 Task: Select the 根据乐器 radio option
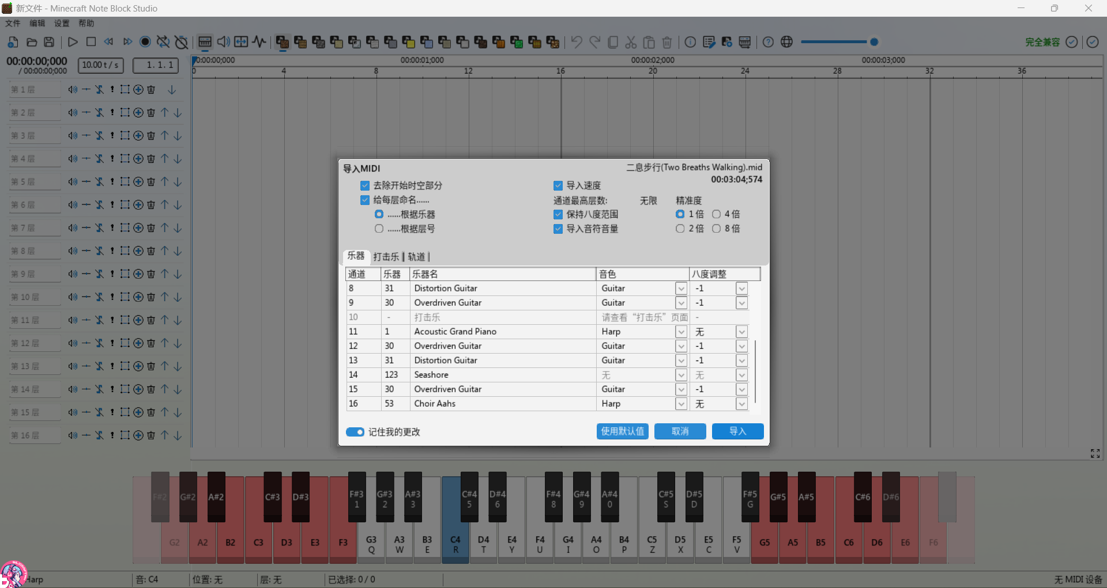click(x=379, y=214)
